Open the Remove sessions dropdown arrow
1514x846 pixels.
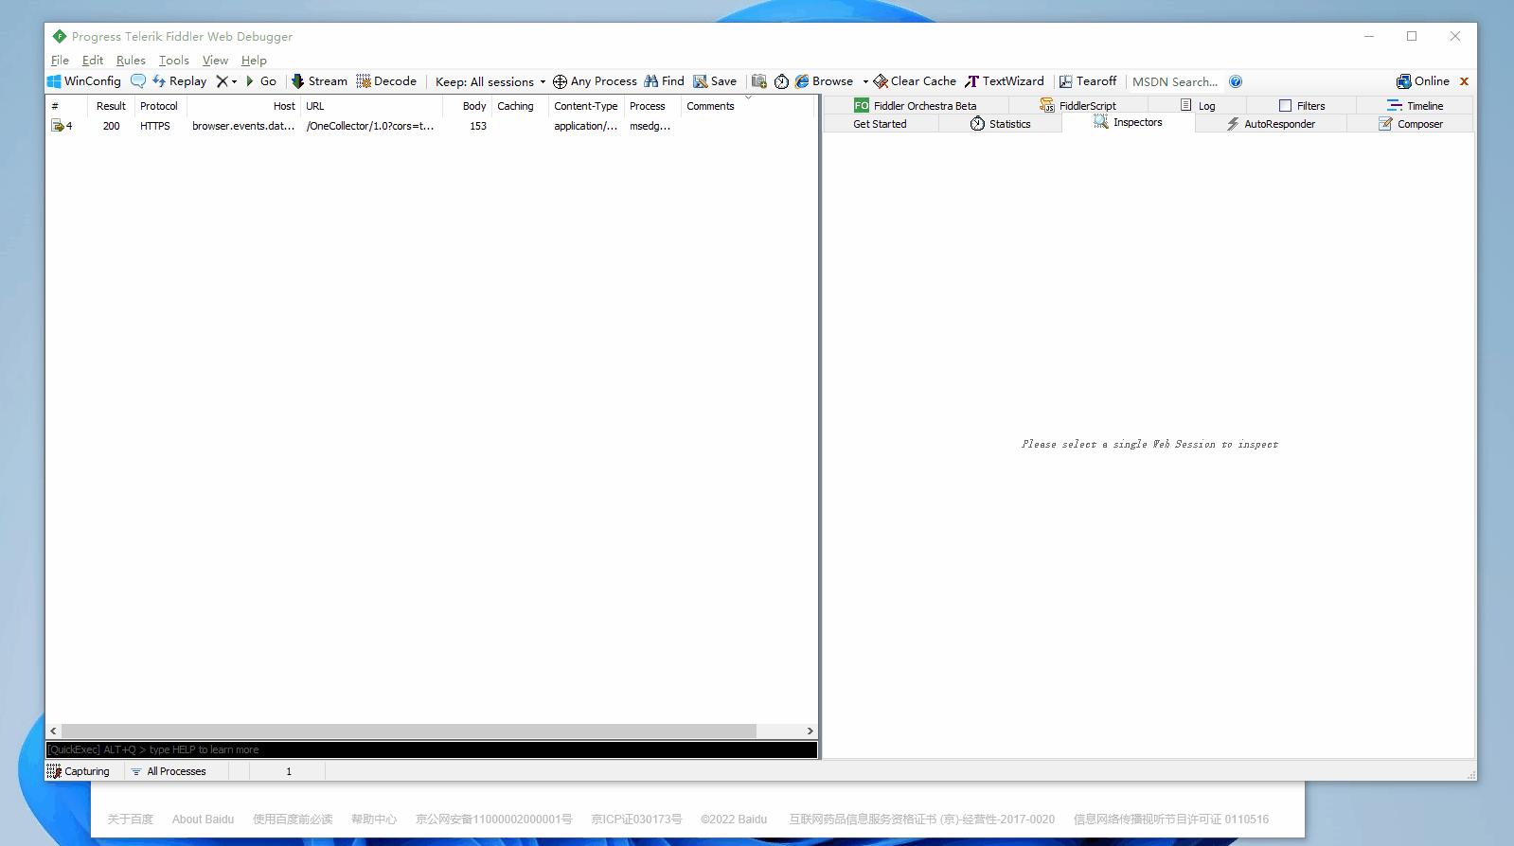[234, 81]
